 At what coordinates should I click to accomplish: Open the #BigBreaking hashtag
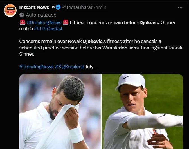[x=69, y=67]
